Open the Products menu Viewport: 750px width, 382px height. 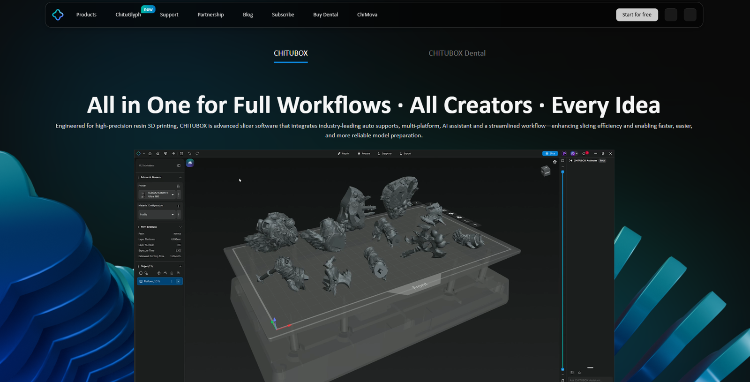pyautogui.click(x=86, y=15)
